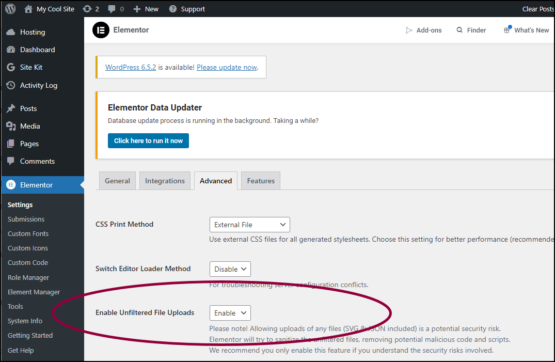Click the Dashboard menu label
555x362 pixels.
(x=38, y=50)
